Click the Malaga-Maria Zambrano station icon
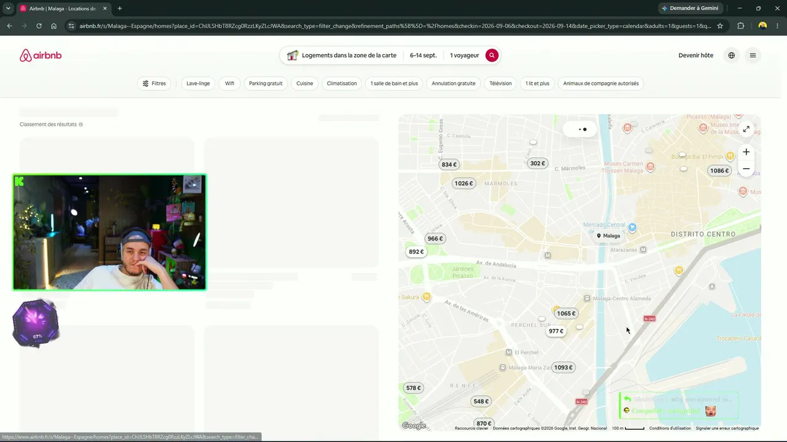Image resolution: width=787 pixels, height=442 pixels. pos(503,368)
